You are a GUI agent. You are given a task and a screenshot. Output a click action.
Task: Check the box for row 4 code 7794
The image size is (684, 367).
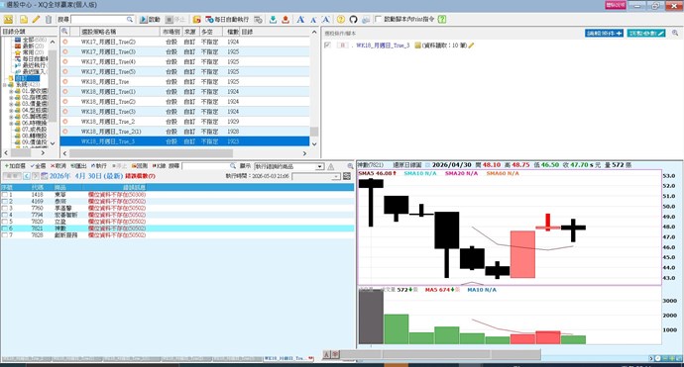(x=5, y=215)
